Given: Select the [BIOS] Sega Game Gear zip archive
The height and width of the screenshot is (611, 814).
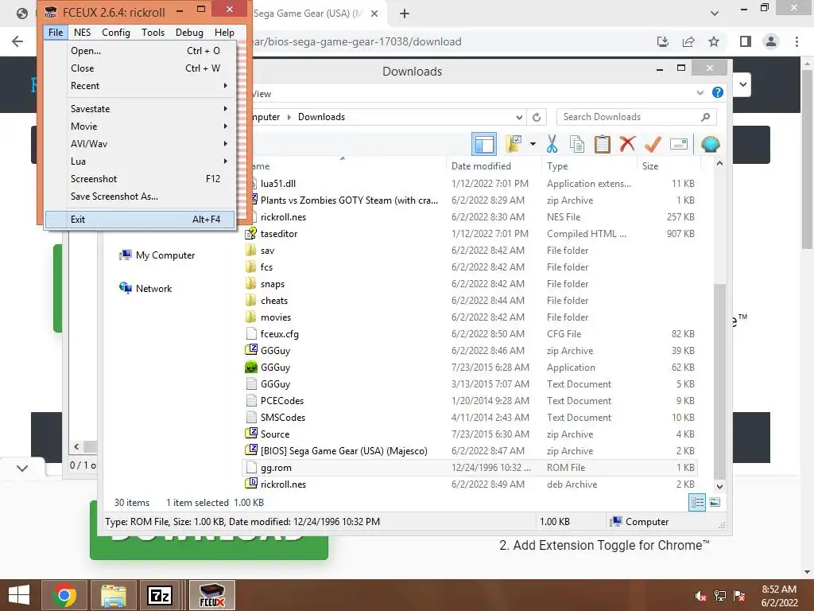Looking at the screenshot, I should click(x=470, y=451).
